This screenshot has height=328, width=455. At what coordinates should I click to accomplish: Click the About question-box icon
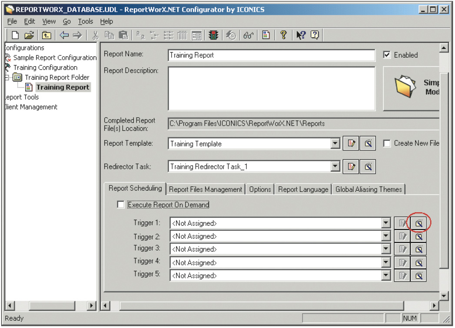[315, 35]
